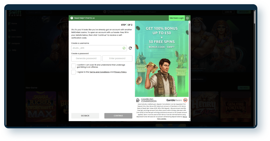Screen dimensions: 270x141
Task: Regenerate username with the refresh icon
Action: click(130, 48)
